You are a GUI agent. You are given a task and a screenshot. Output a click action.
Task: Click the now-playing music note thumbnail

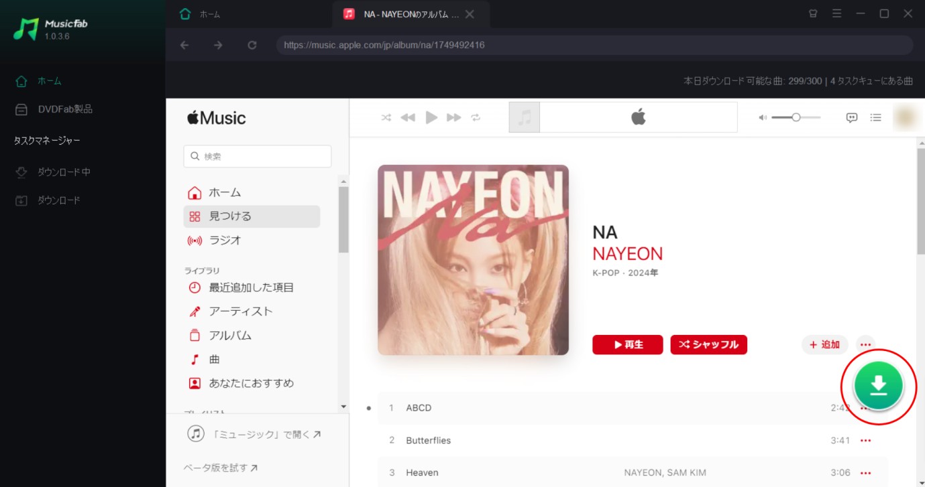(x=525, y=117)
